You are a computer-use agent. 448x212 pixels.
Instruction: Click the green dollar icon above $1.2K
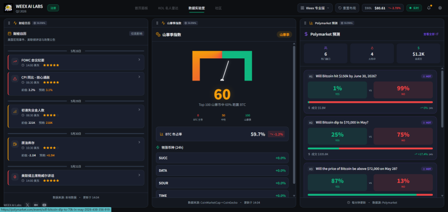pos(419,48)
